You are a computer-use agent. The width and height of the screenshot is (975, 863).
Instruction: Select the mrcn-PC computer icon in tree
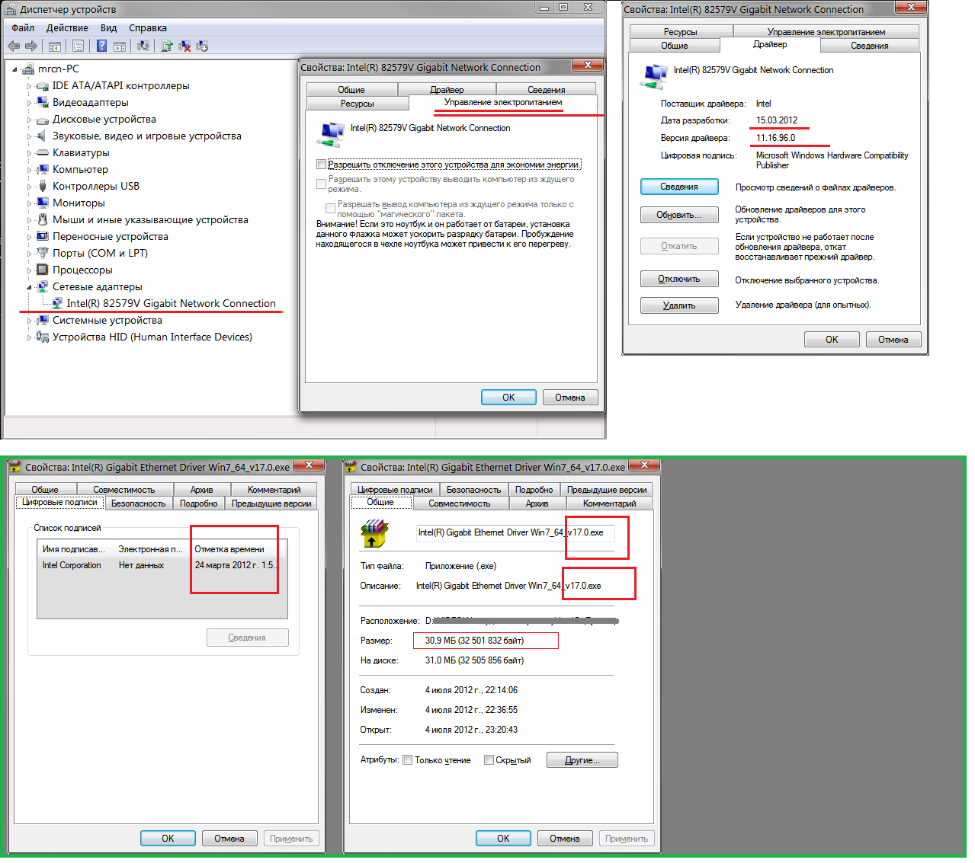28,69
